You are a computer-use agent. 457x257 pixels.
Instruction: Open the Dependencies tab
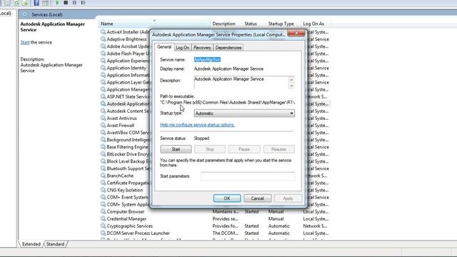tap(228, 48)
